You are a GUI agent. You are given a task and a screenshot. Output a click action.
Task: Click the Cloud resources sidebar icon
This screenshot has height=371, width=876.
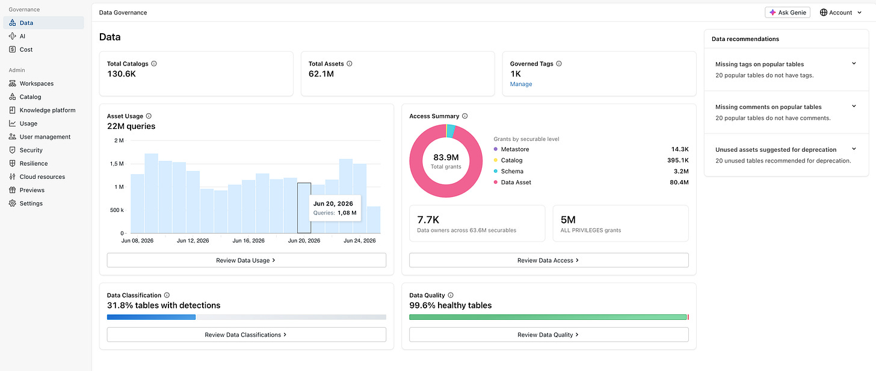[x=13, y=176]
